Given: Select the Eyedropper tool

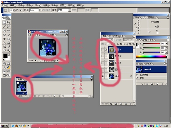Looking at the screenshot, I should [x=9, y=47].
